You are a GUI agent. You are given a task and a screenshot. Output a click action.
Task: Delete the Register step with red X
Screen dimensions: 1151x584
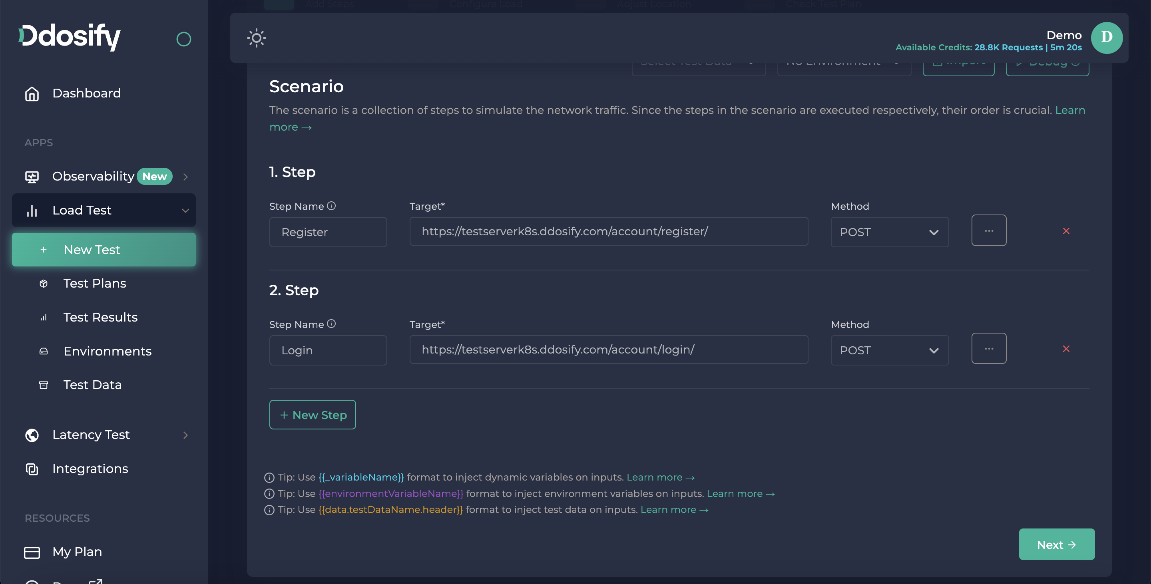(x=1066, y=231)
